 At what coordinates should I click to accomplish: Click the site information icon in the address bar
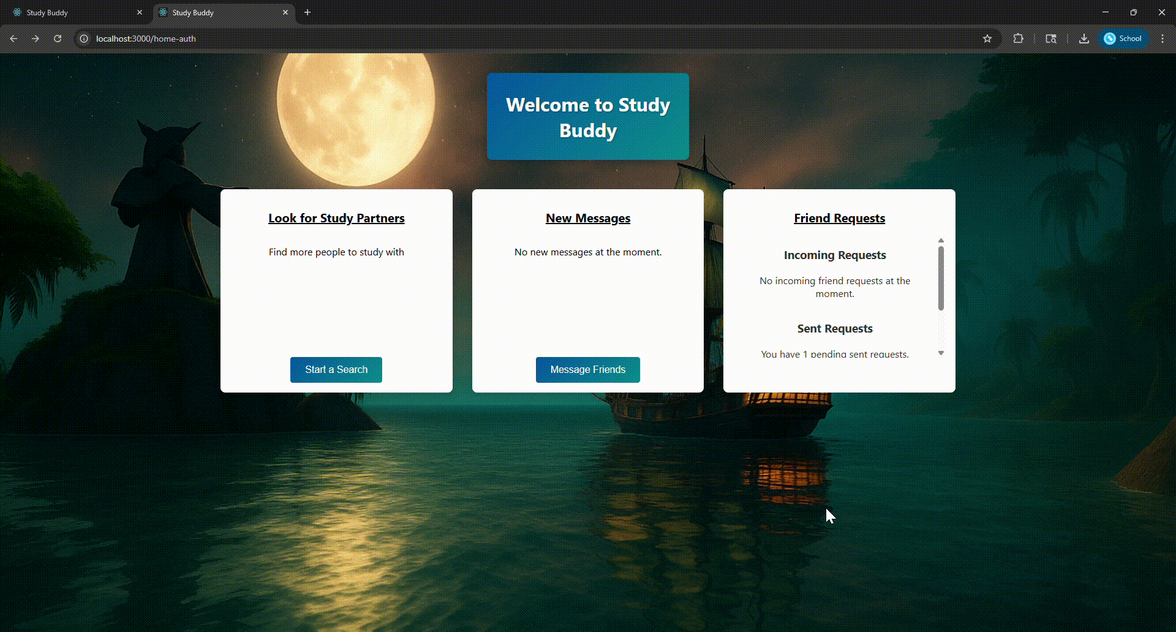tap(83, 39)
